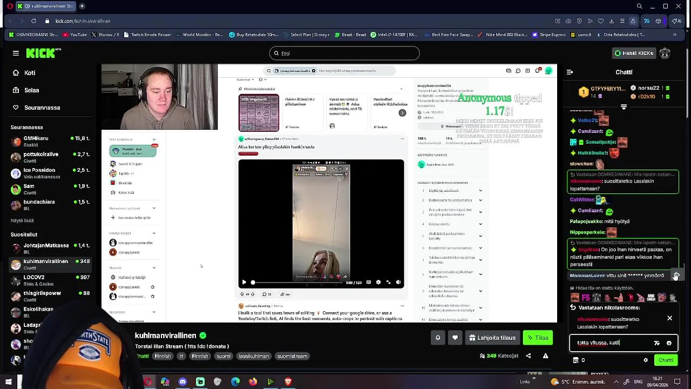The height and width of the screenshot is (389, 691).
Task: Follow channel with heart button
Action: (455, 338)
